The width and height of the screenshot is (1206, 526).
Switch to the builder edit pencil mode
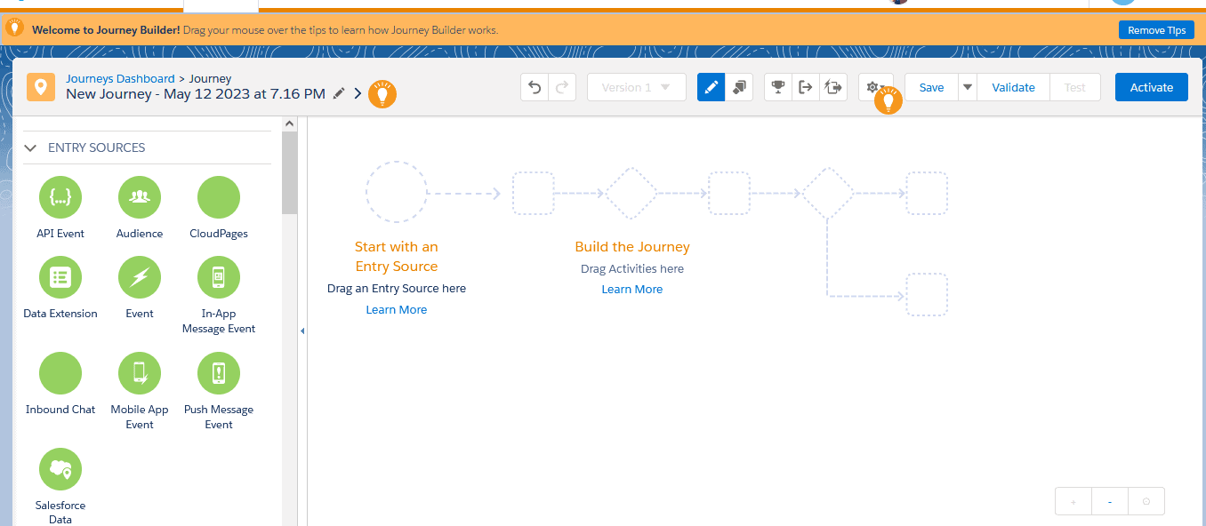click(711, 86)
